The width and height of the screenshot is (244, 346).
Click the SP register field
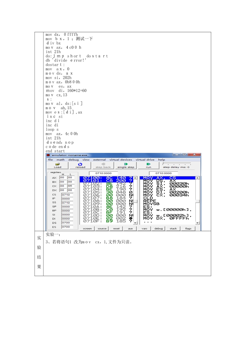click(x=67, y=207)
